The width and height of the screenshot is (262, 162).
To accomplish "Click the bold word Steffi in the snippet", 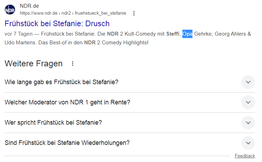I will [173, 34].
